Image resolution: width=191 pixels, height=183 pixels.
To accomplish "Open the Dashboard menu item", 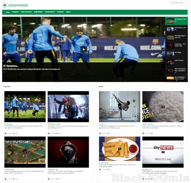I will tap(60, 12).
